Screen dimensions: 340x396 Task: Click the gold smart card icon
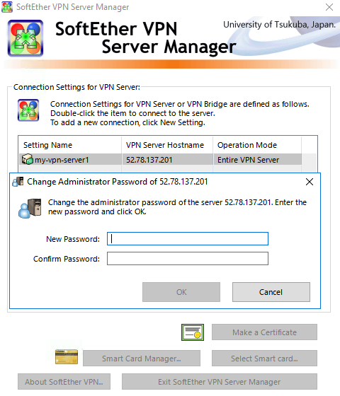tap(67, 357)
